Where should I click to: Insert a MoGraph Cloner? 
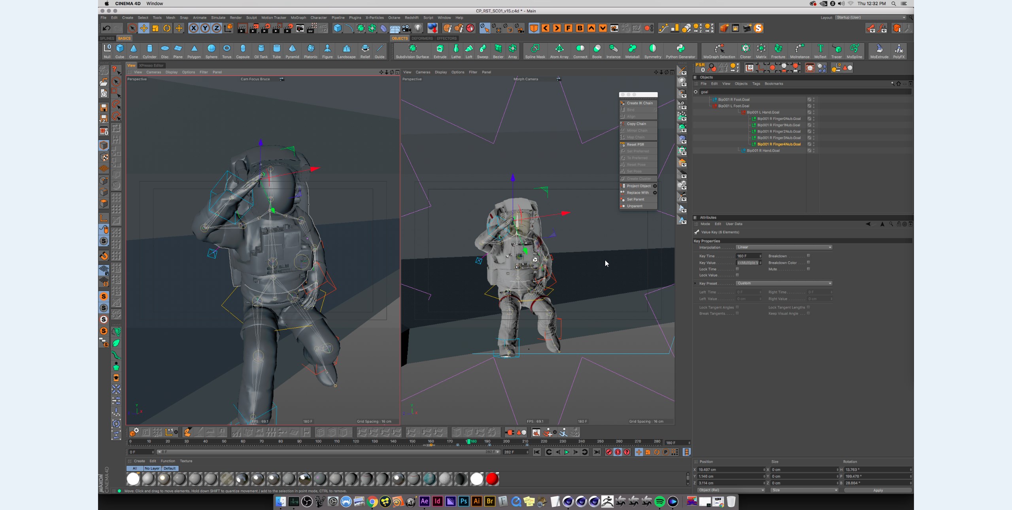point(746,51)
